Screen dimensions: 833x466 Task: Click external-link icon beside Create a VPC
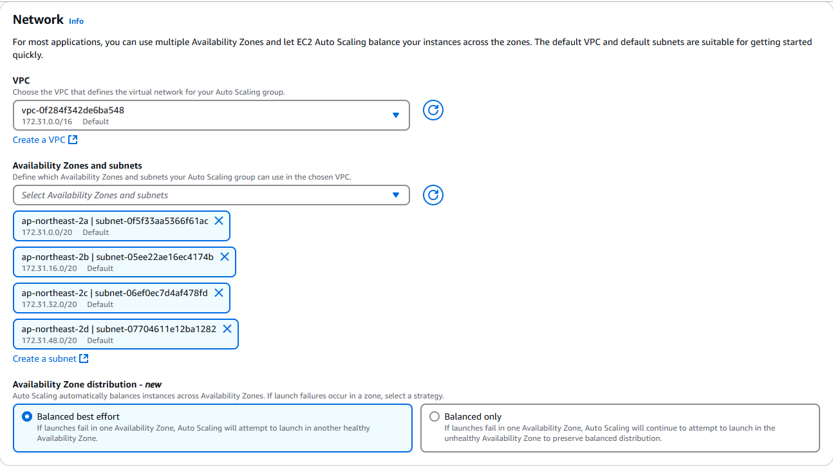(x=73, y=140)
